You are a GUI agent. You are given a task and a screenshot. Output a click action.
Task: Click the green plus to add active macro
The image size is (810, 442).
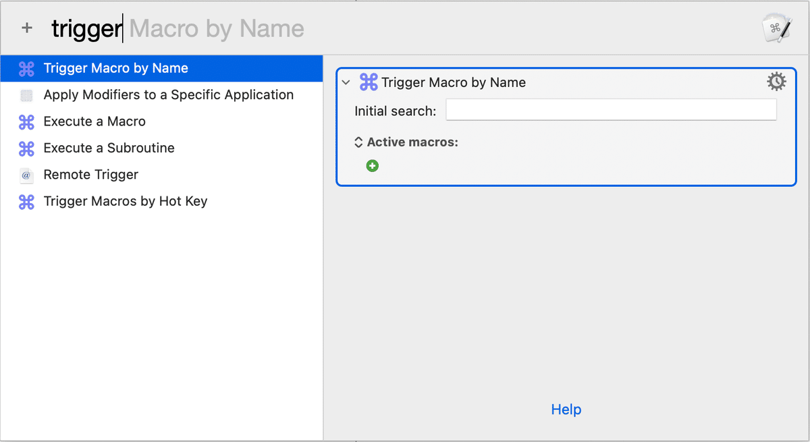tap(373, 165)
